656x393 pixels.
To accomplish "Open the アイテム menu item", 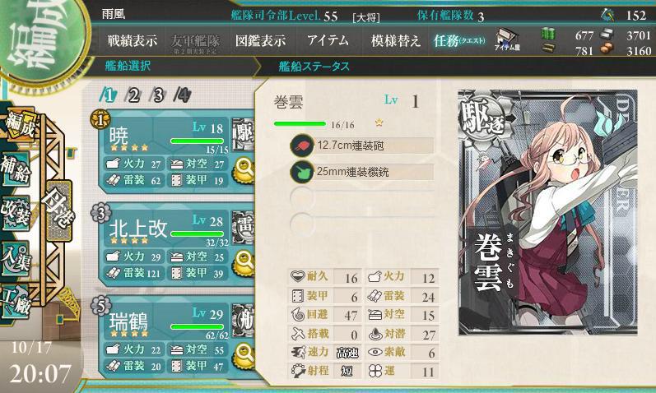I will click(328, 40).
